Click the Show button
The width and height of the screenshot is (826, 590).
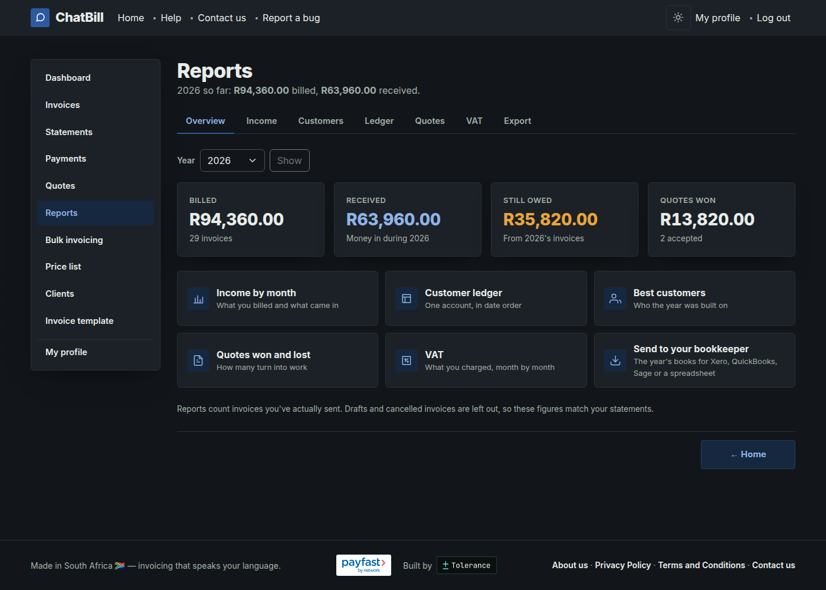click(290, 160)
